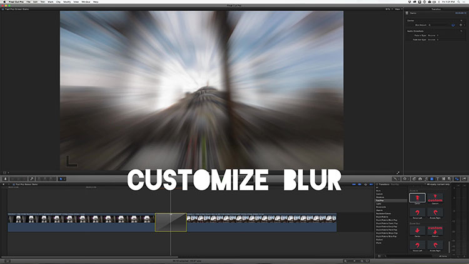The width and height of the screenshot is (469, 264).
Task: Select Zoom Out Rotate Left transition
Action: [x=417, y=245]
